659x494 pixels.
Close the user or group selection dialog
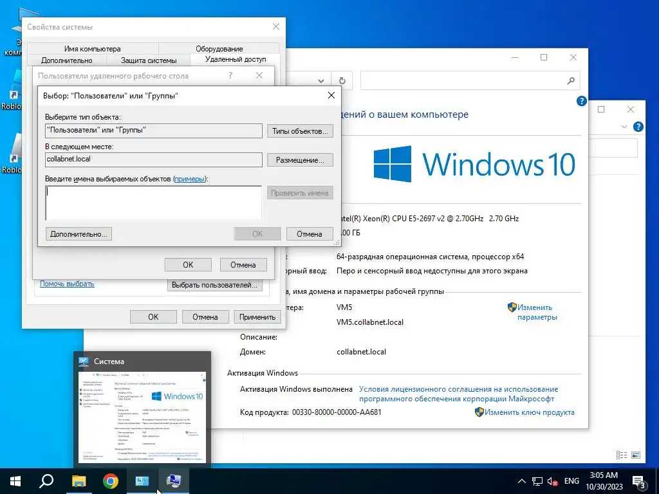click(331, 95)
